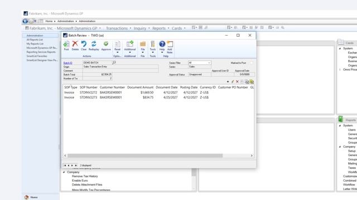
Task: Select the STDINV2273 invoice row
Action: [x=158, y=98]
